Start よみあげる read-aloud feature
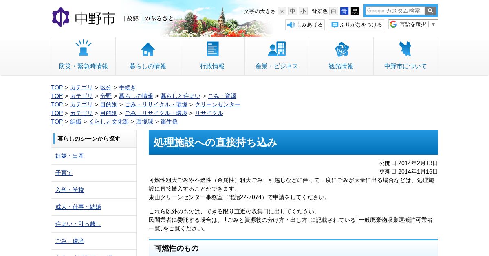489x256 pixels. pos(305,25)
